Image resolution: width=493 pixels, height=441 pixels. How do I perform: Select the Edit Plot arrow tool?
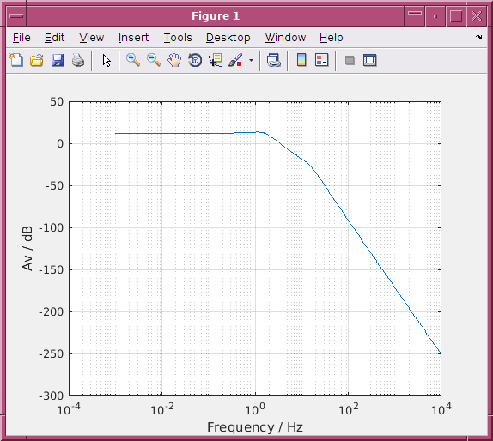[107, 60]
